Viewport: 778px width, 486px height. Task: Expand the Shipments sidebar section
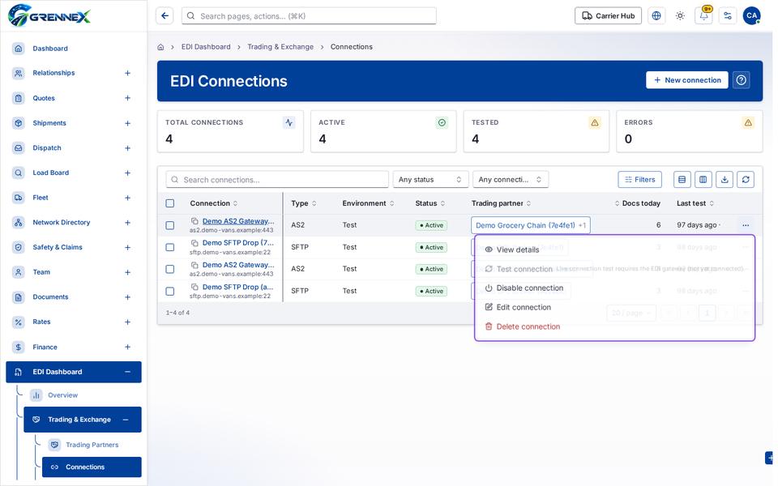point(127,123)
